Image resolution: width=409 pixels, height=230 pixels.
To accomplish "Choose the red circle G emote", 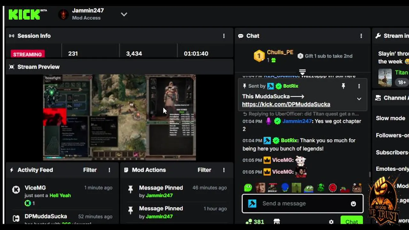I will click(x=333, y=188).
